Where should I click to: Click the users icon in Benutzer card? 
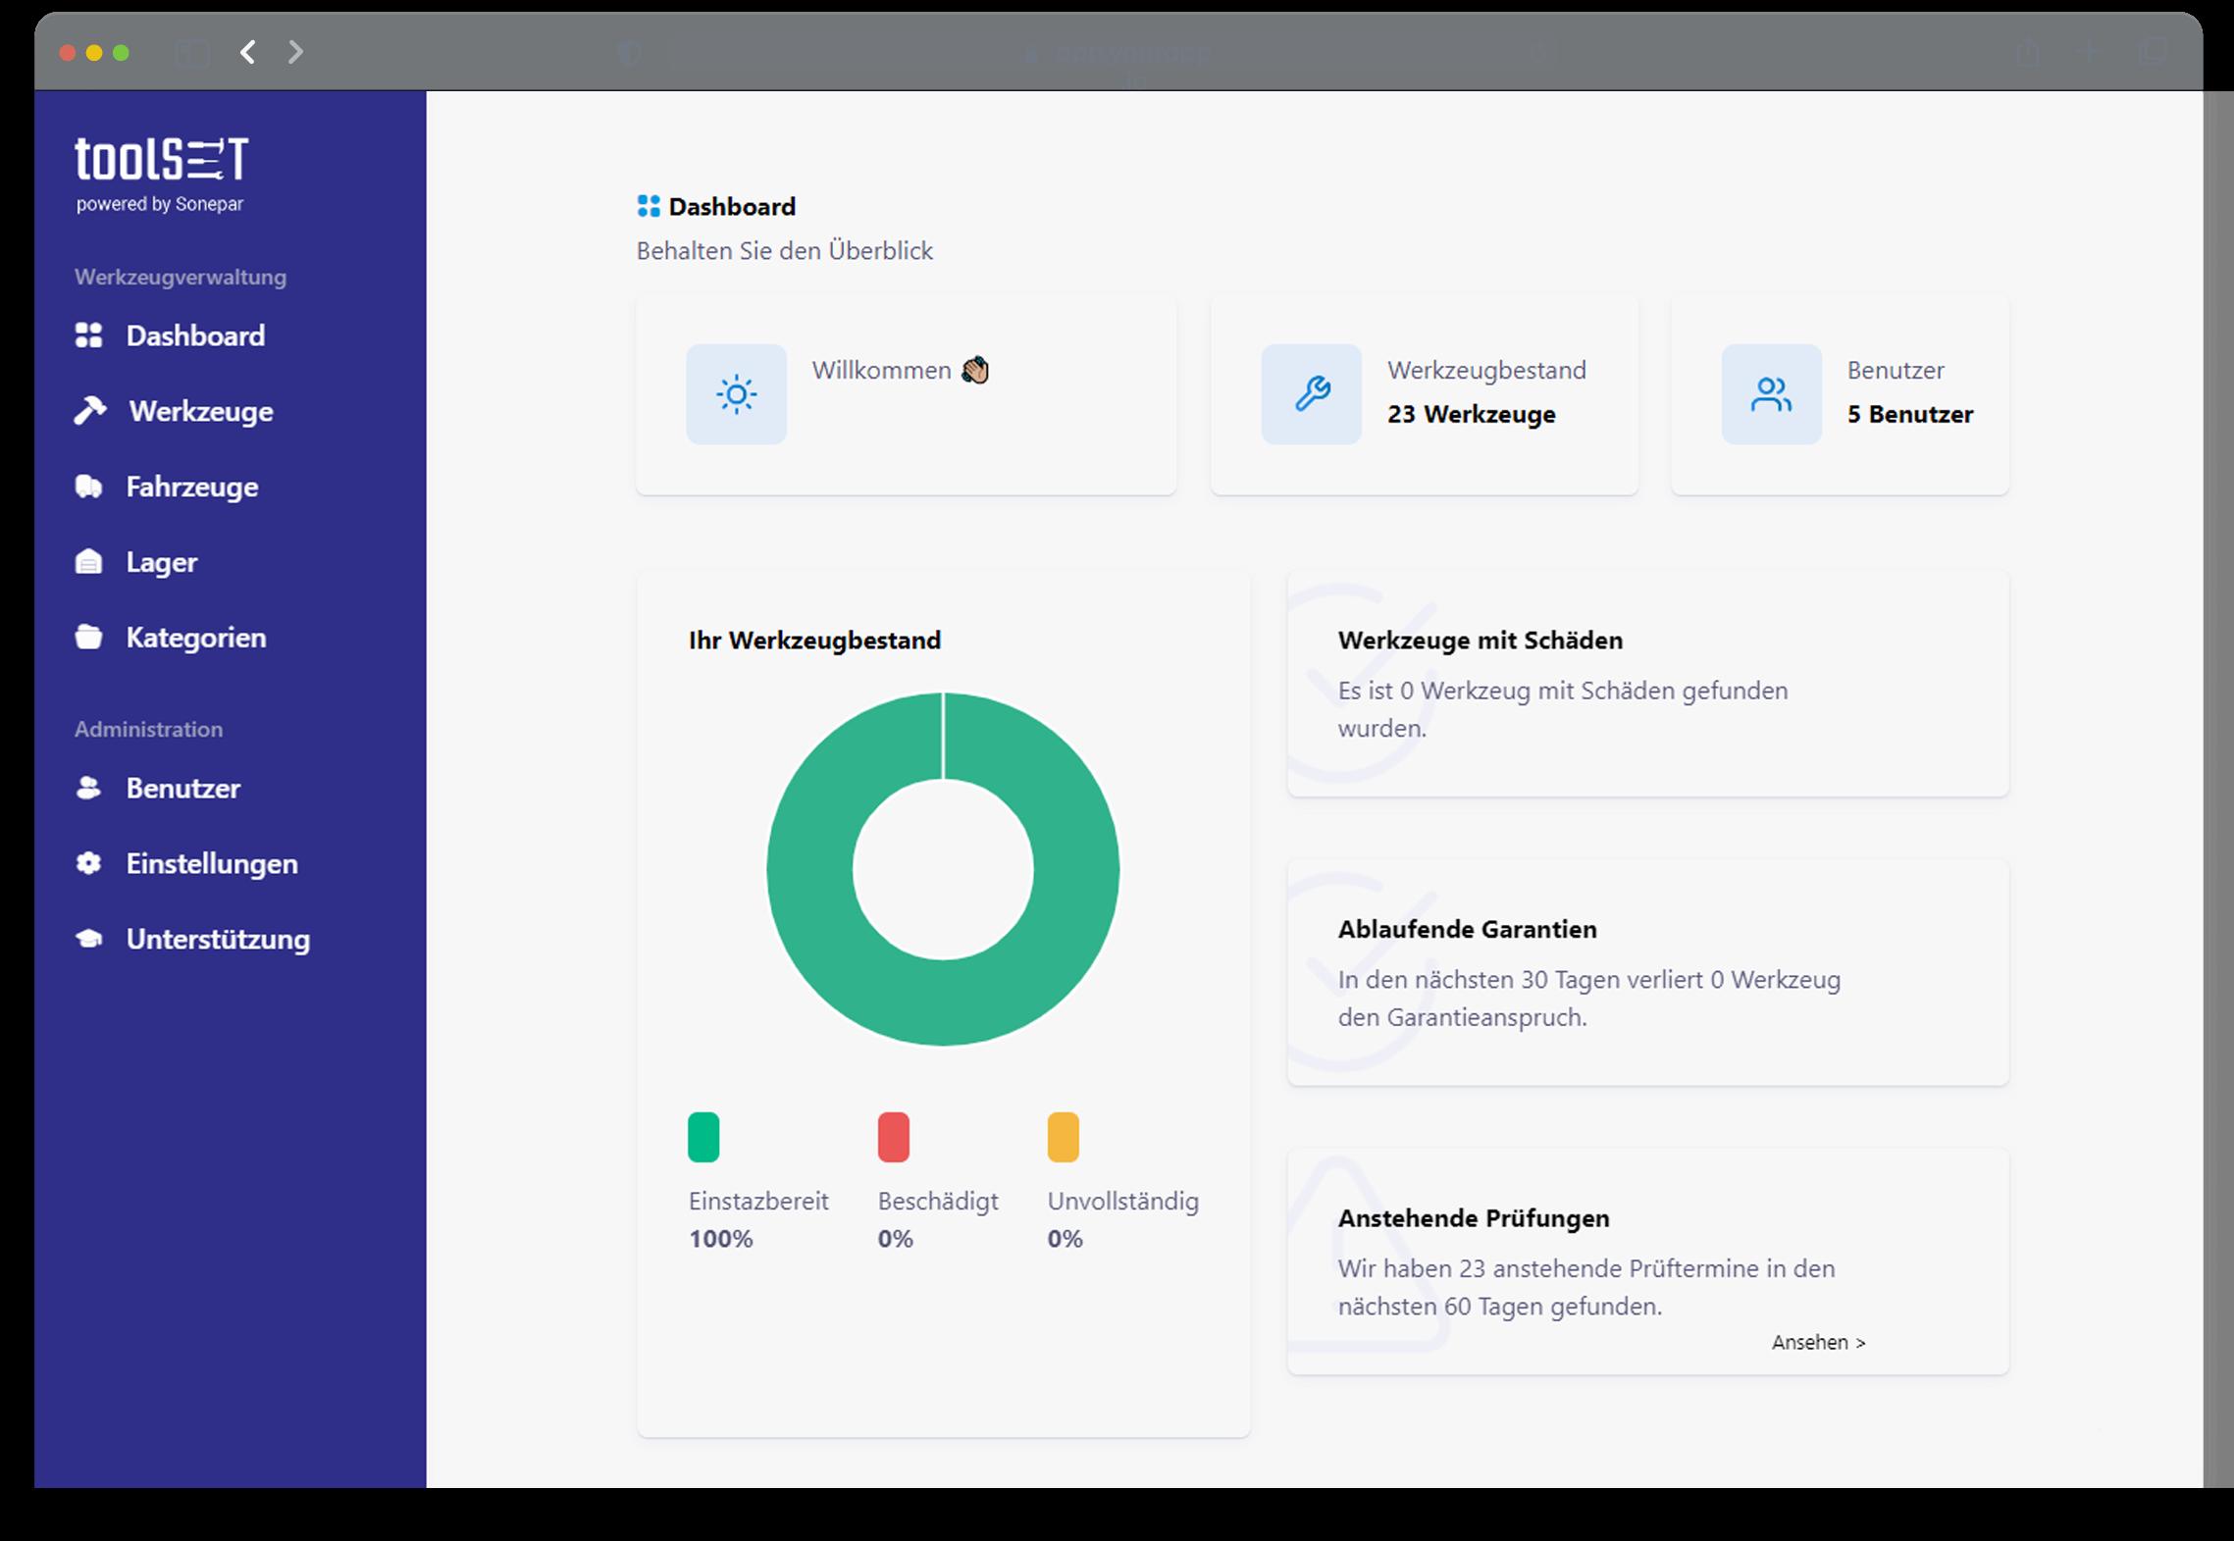click(x=1770, y=394)
